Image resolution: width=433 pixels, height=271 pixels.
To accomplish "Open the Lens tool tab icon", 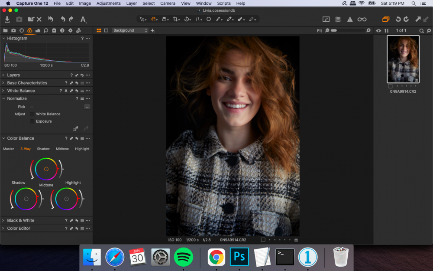I will coord(22,30).
